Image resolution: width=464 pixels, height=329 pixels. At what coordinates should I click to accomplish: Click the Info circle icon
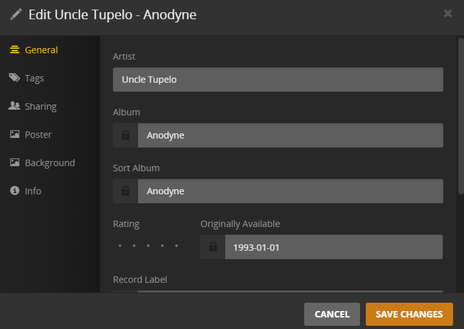coord(14,191)
